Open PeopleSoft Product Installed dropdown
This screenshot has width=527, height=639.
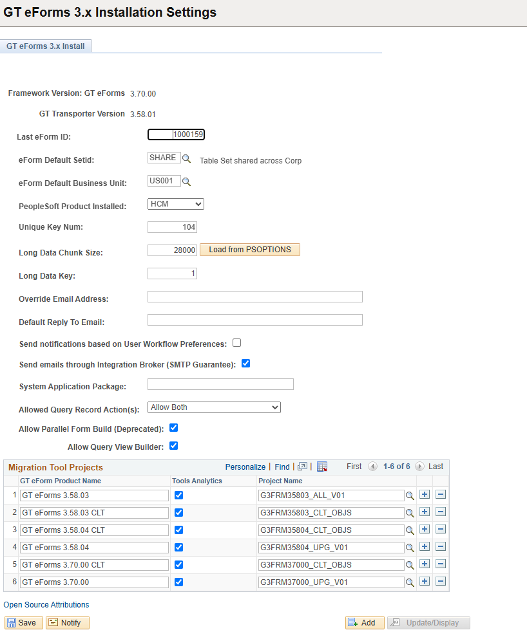point(176,204)
